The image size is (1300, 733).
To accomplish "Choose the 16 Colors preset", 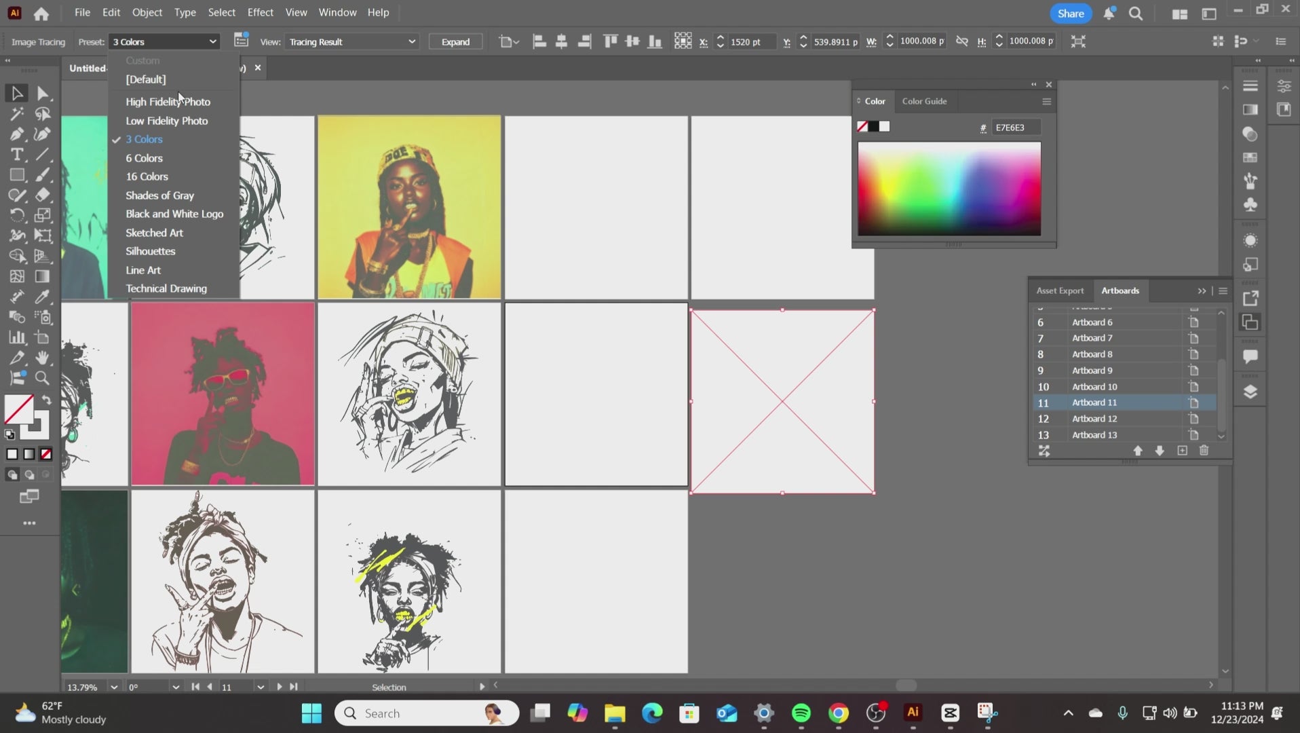I will pos(147,176).
